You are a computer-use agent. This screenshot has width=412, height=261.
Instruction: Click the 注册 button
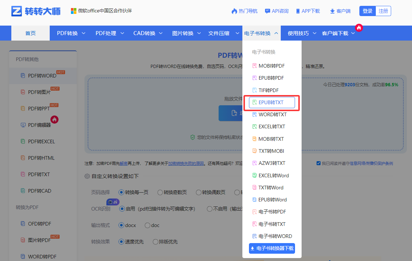pos(383,11)
